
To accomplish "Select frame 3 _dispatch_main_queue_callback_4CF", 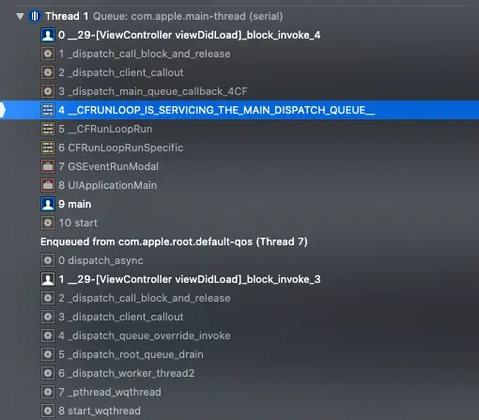I will (x=153, y=91).
